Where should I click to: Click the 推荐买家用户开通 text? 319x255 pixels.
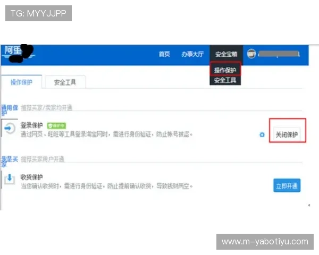(43, 159)
